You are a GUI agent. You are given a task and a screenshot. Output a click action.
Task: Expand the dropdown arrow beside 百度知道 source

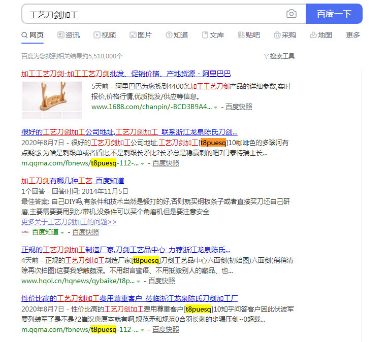point(62,232)
